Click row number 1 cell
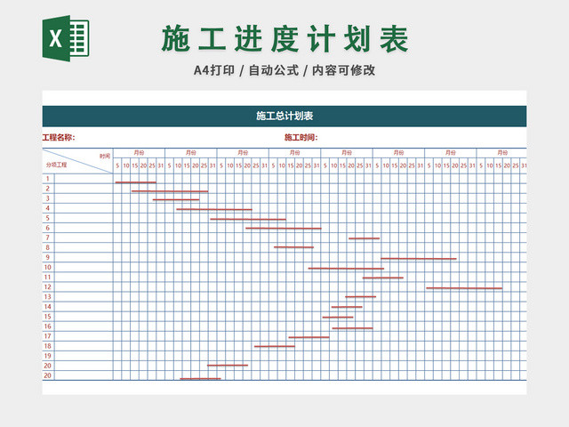Screen dimensions: 569x427 click(48, 179)
